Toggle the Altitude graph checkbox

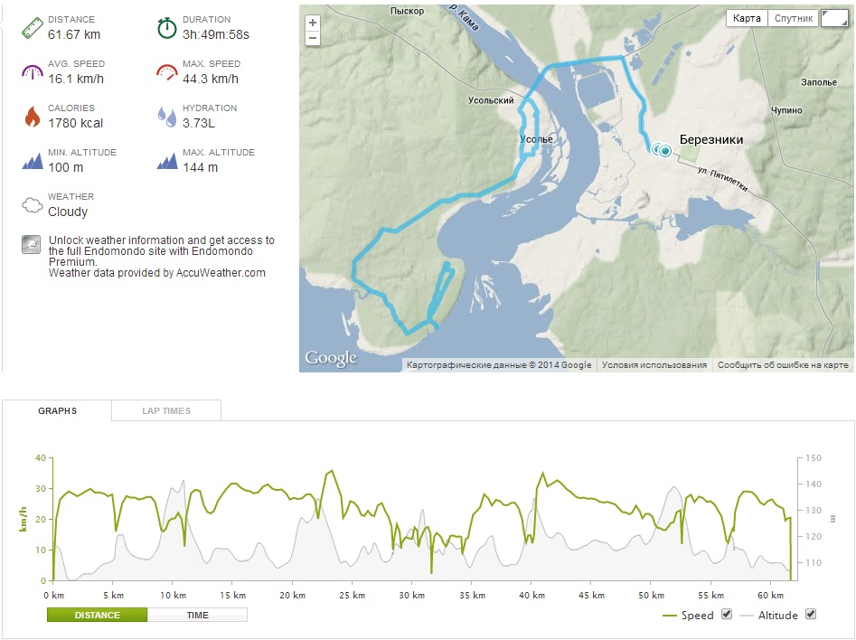810,615
